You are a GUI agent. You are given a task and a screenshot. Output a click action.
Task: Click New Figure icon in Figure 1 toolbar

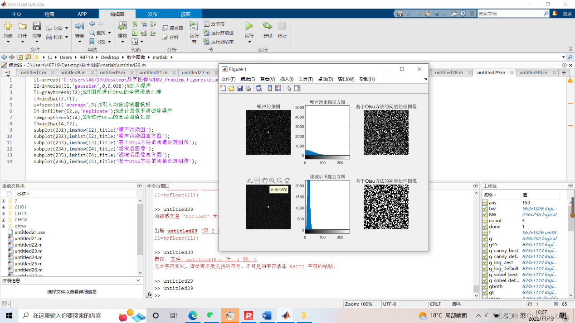(223, 88)
